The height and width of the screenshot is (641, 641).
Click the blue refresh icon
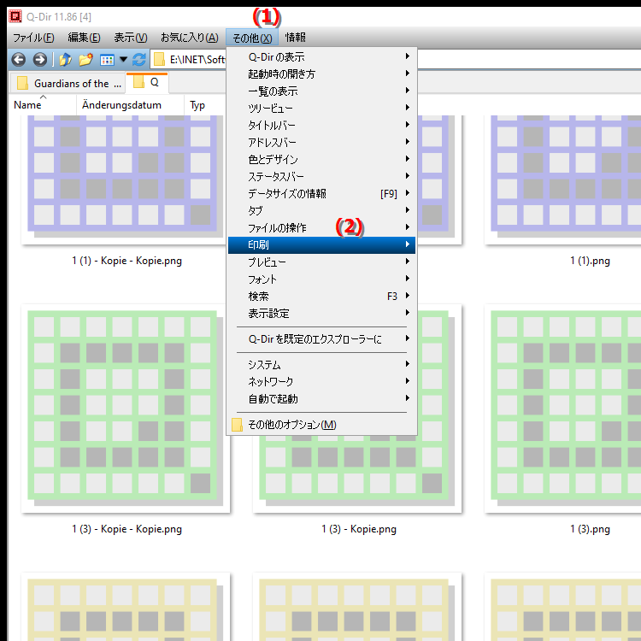click(x=139, y=60)
